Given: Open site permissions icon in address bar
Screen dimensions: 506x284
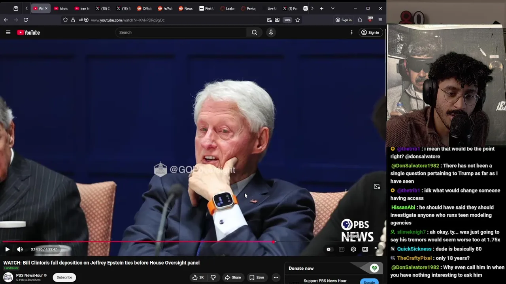Looking at the screenshot, I should coord(81,20).
